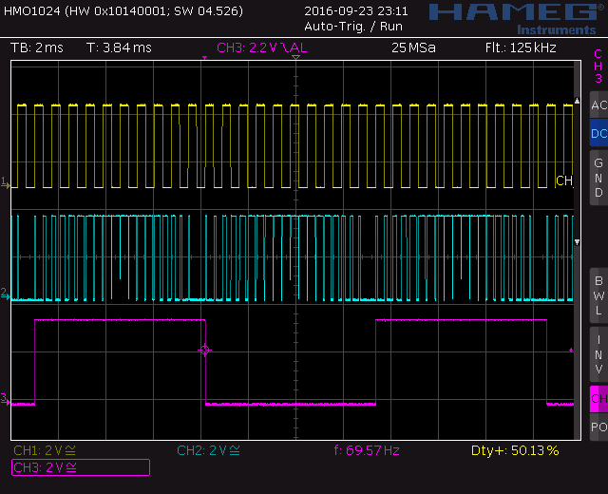This screenshot has width=608, height=494.
Task: Click the T: 3.84 ms trigger time readout
Action: click(119, 47)
